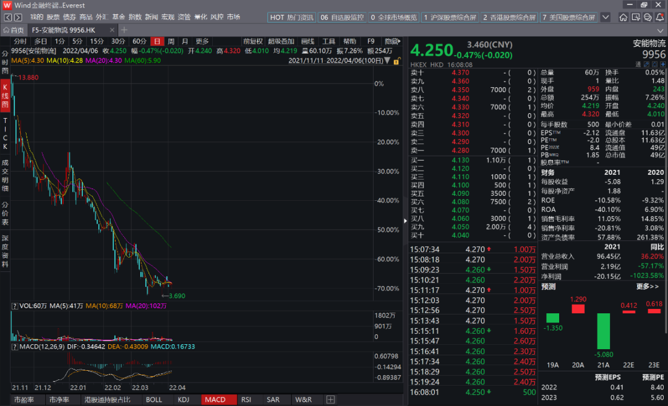Select the 多日 period button
Screen dimensions: 668x406
(40, 41)
